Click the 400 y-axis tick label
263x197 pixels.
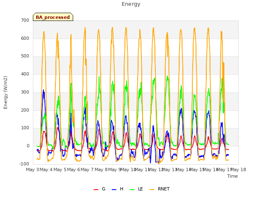[x=25, y=74]
